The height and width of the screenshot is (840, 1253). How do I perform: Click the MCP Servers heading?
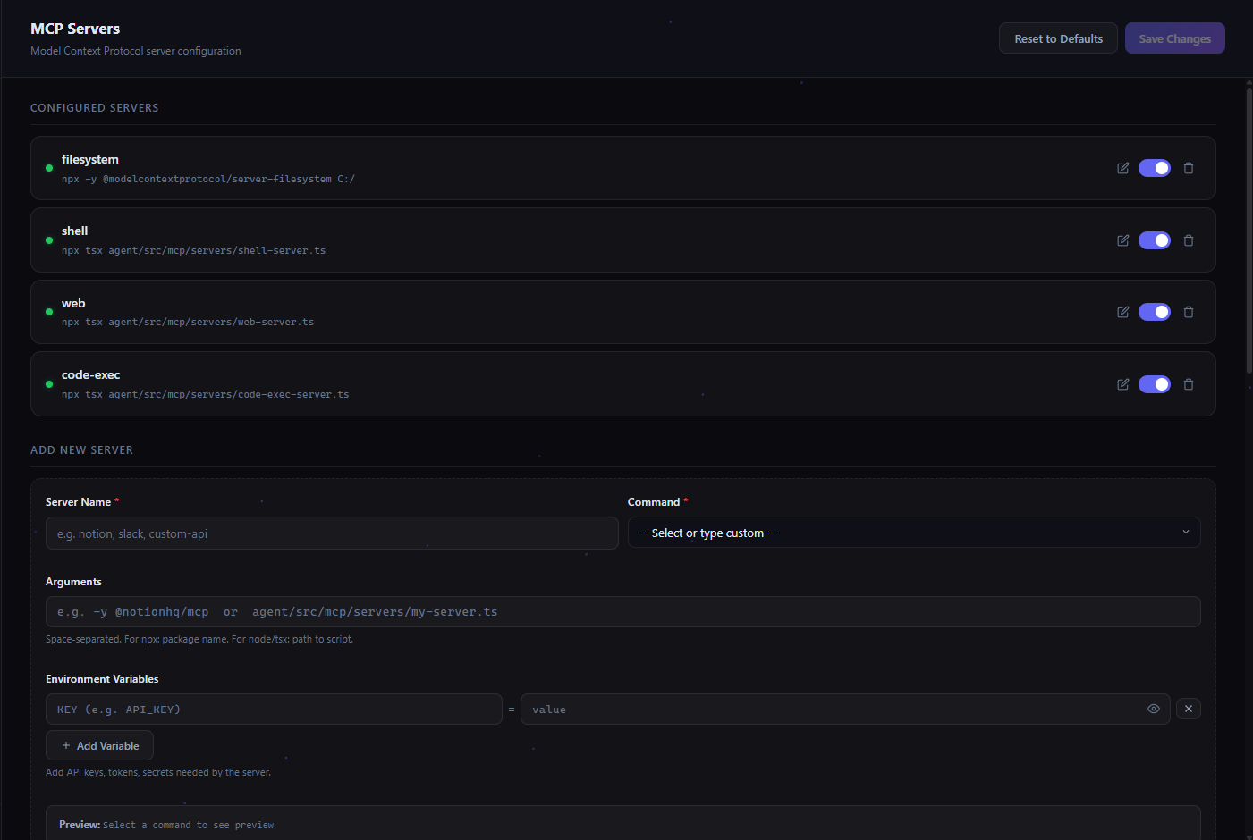coord(75,29)
